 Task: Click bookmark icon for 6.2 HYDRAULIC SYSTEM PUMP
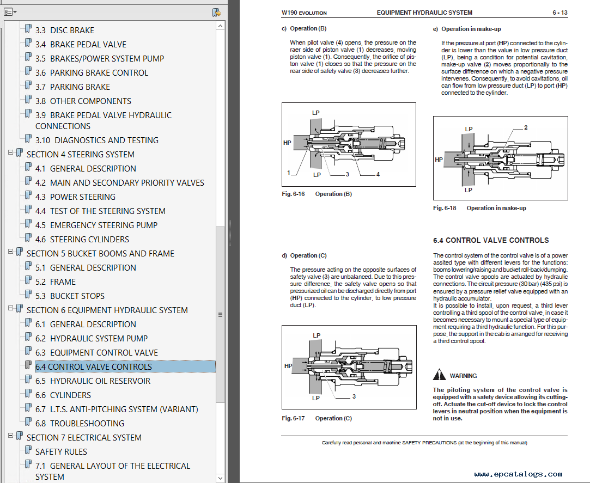click(28, 337)
